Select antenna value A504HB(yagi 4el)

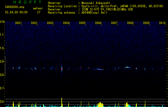click(94, 13)
